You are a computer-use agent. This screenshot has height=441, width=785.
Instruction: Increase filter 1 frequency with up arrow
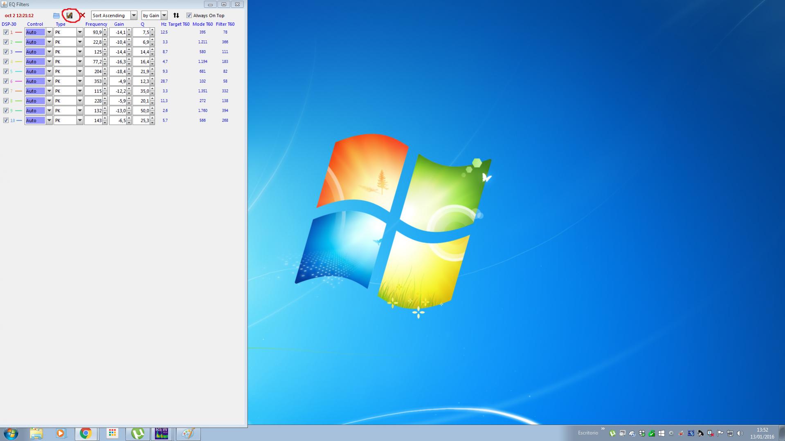click(105, 30)
